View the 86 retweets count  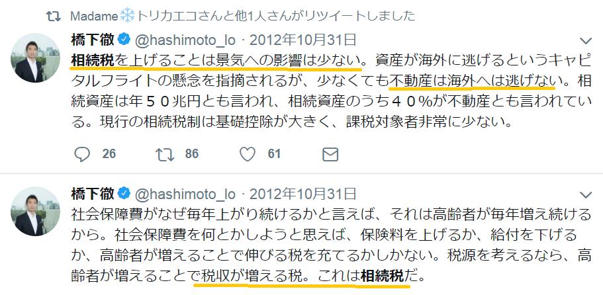coord(191,154)
